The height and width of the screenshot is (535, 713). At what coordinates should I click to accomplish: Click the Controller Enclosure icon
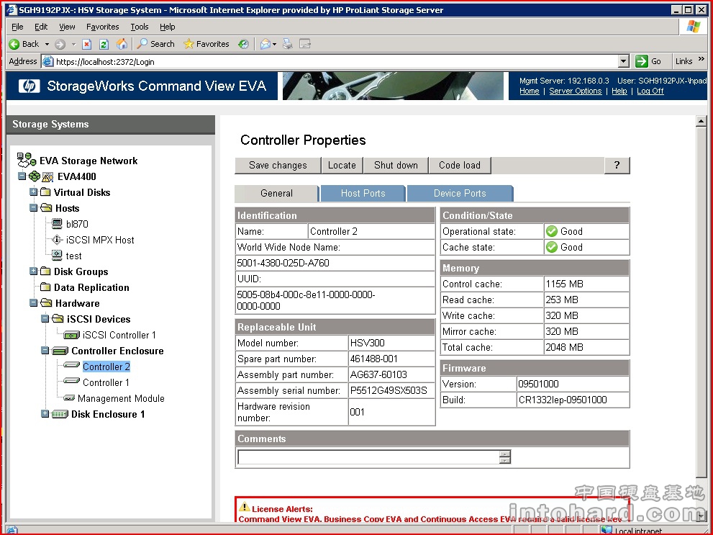60,351
